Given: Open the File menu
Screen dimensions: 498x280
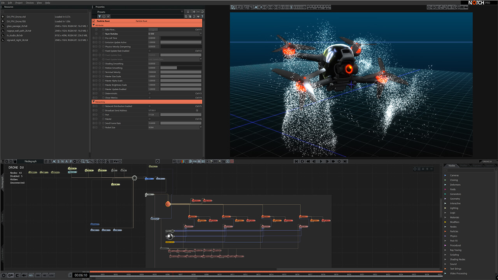Looking at the screenshot, I should point(4,3).
